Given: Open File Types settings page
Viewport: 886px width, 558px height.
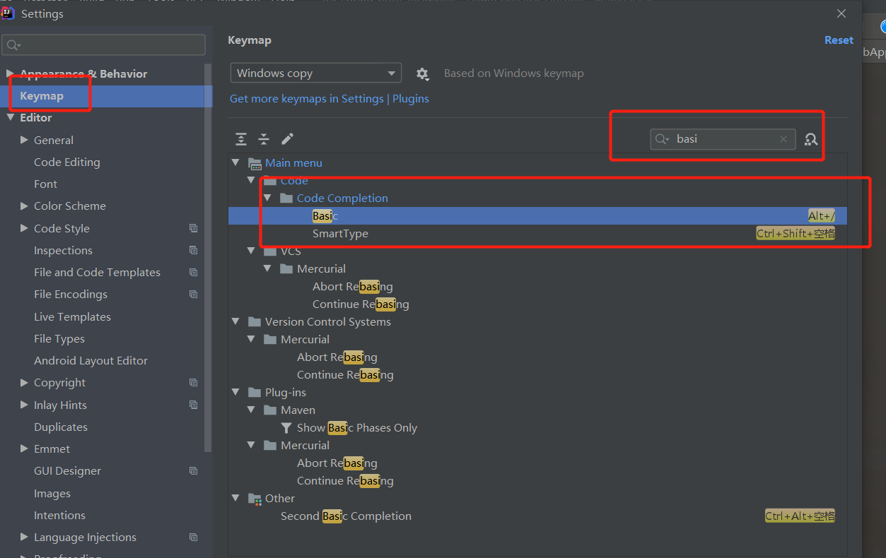Looking at the screenshot, I should tap(59, 339).
